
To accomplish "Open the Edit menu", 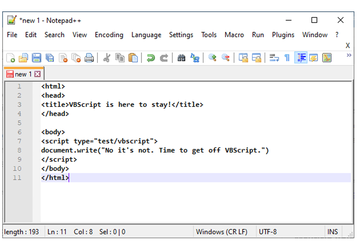I will point(31,35).
